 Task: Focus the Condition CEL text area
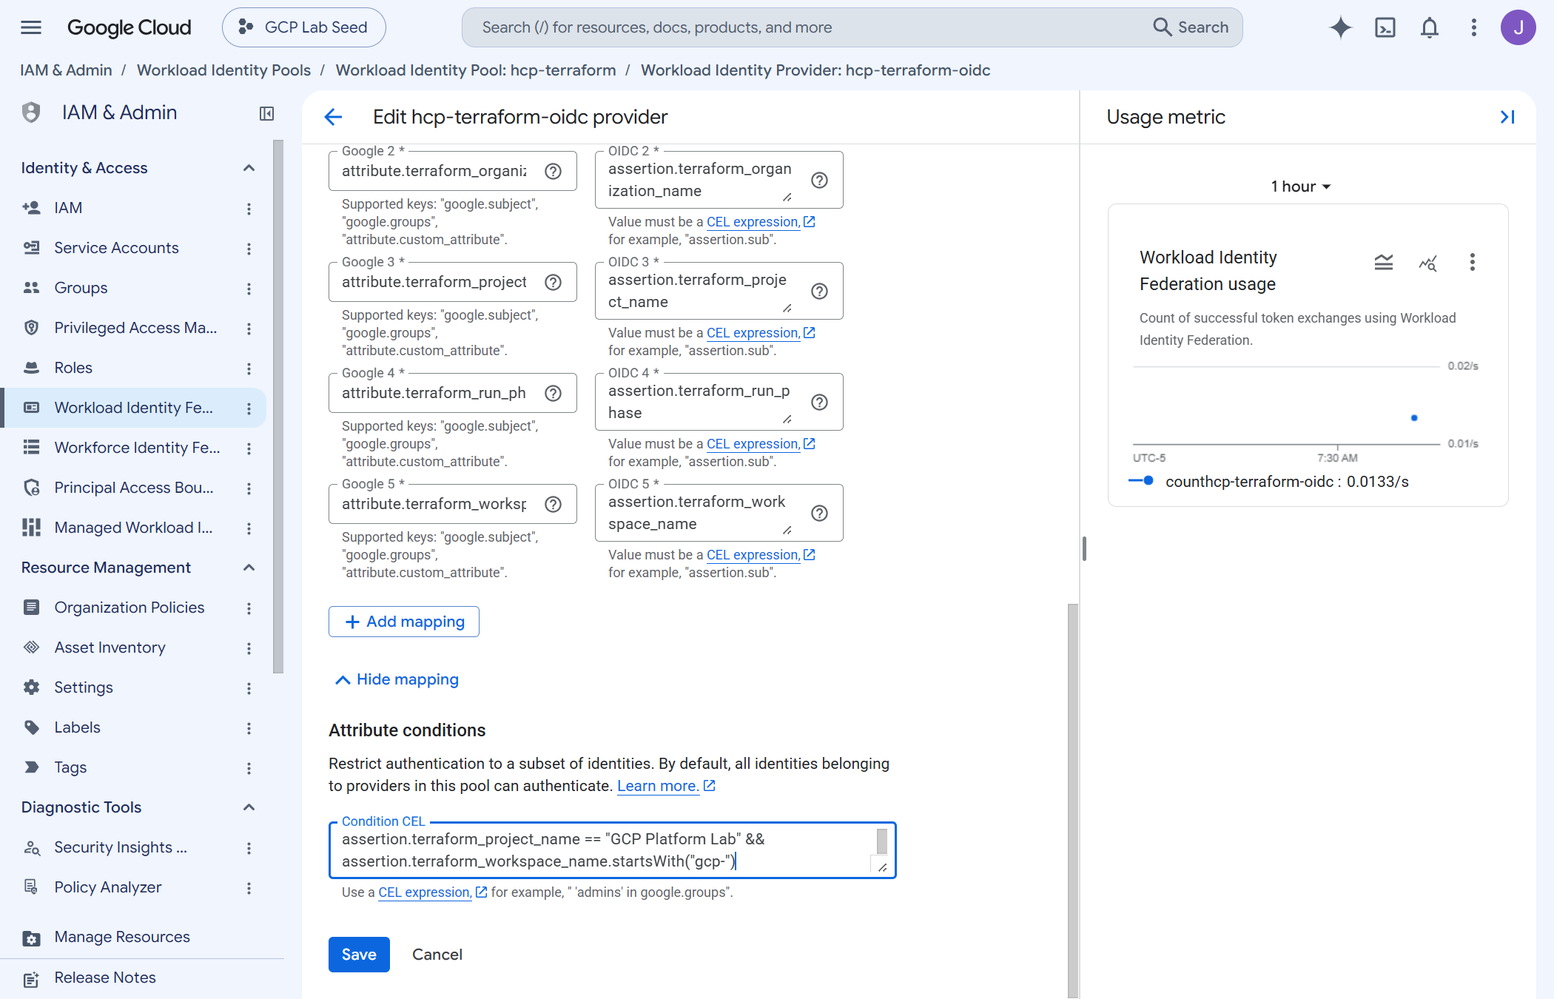(x=612, y=850)
